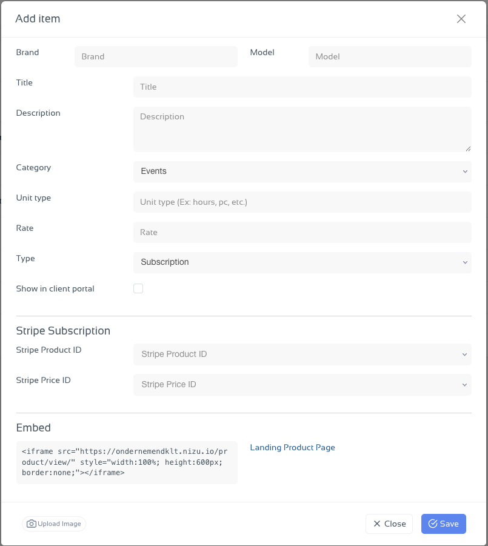Open the Stripe Product ID dropdown
The height and width of the screenshot is (546, 488).
pyautogui.click(x=302, y=354)
